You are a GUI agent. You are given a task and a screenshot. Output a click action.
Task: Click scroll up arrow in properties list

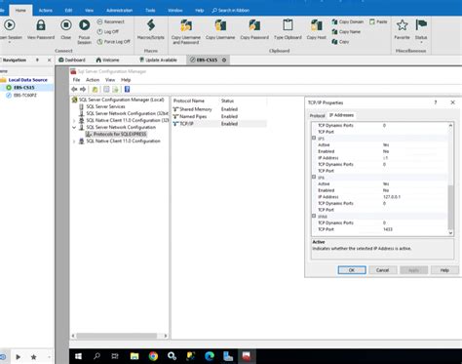point(450,126)
